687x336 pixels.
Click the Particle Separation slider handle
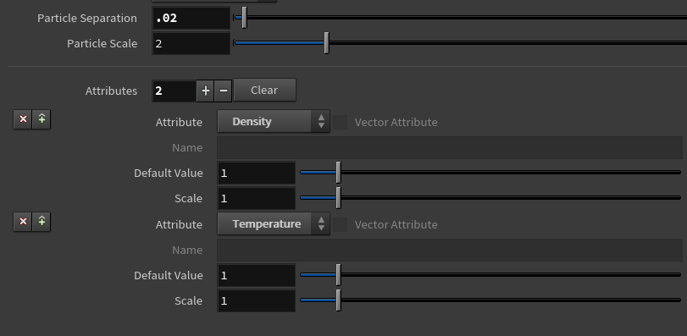[x=244, y=18]
